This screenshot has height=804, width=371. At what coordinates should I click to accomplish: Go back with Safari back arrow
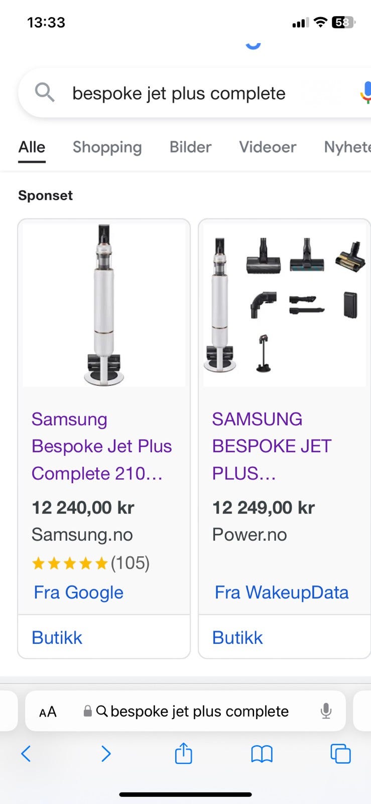coord(26,754)
